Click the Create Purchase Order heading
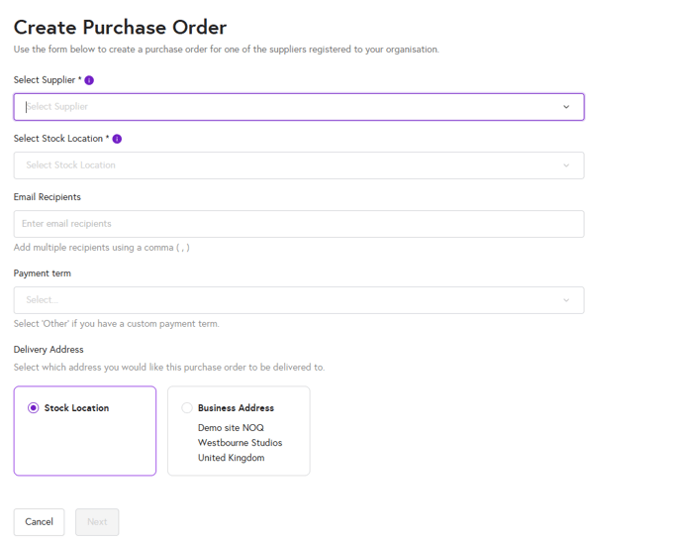This screenshot has height=544, width=681. pyautogui.click(x=120, y=28)
